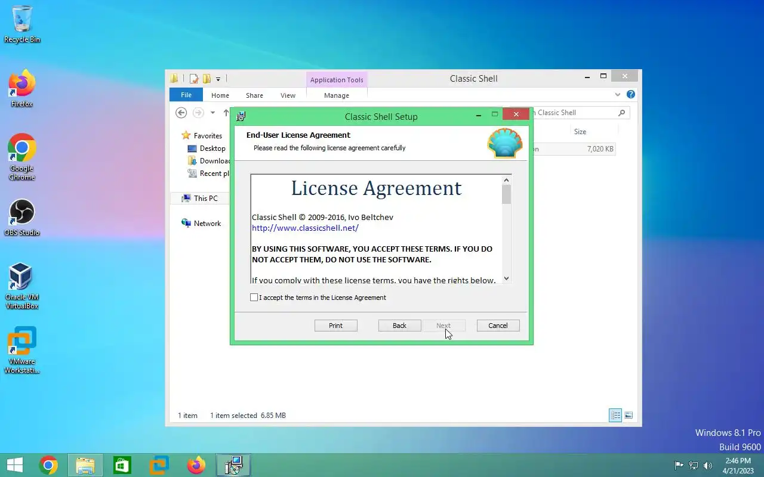Cancel the Classic Shell Setup

click(498, 326)
